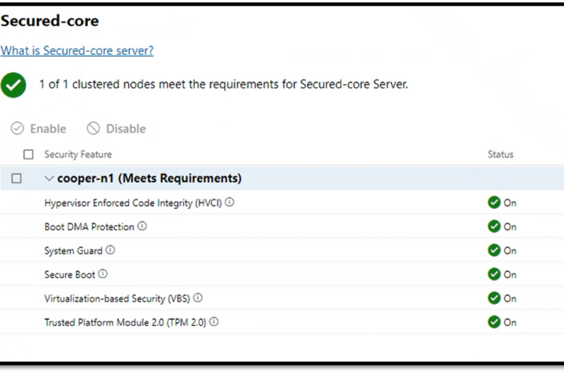Viewport: 564px width, 373px height.
Task: Click the Enable button
Action: 38,129
